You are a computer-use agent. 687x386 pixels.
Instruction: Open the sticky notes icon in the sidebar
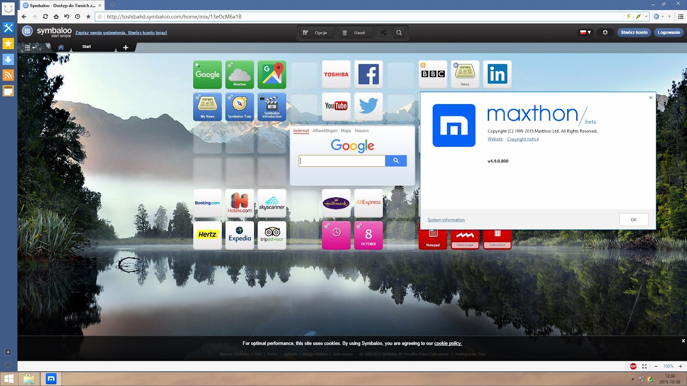pos(8,90)
